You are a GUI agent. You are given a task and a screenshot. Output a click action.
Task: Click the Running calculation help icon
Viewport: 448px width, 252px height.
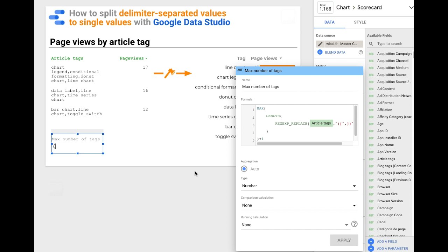tap(354, 224)
